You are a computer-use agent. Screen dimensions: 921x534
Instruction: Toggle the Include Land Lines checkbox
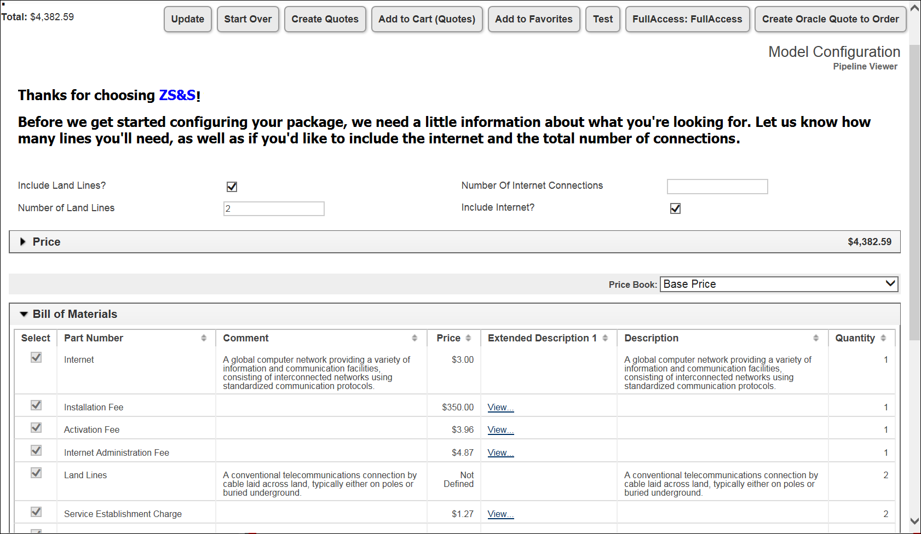[x=232, y=187]
